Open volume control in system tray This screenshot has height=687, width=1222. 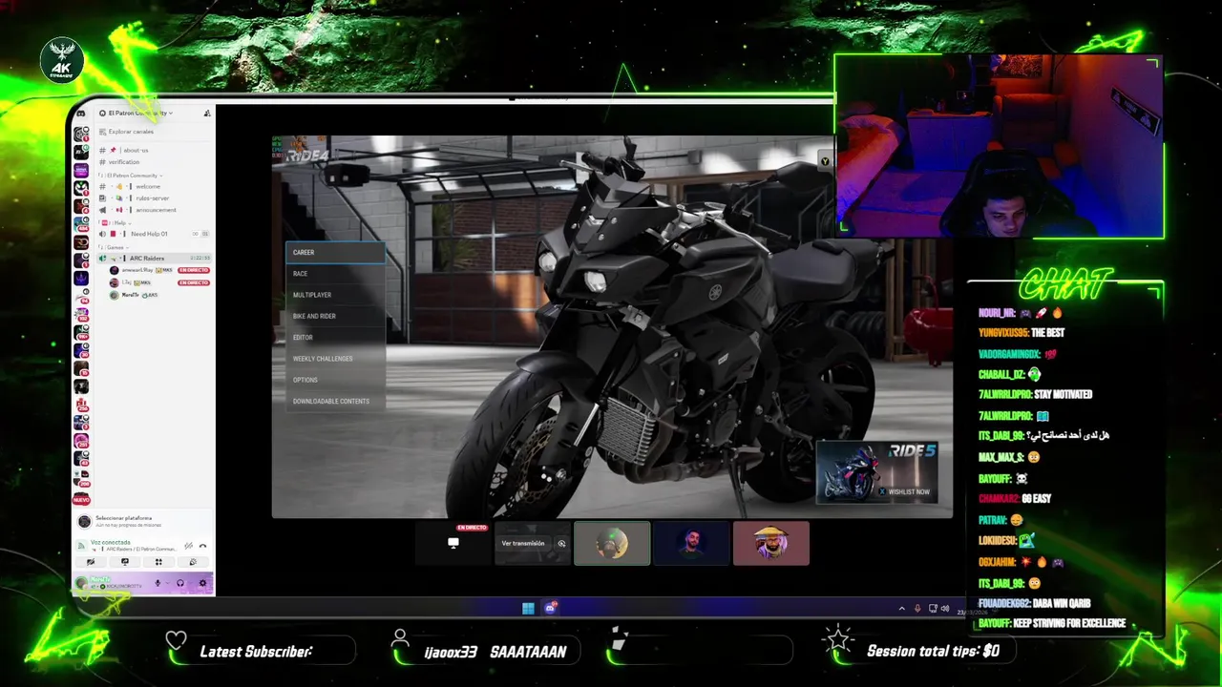[x=945, y=609]
